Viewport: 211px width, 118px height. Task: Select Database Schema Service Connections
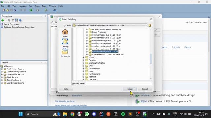coord(19,27)
